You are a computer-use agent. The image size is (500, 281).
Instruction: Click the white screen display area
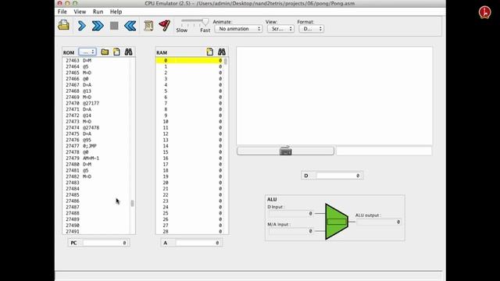tap(334, 96)
